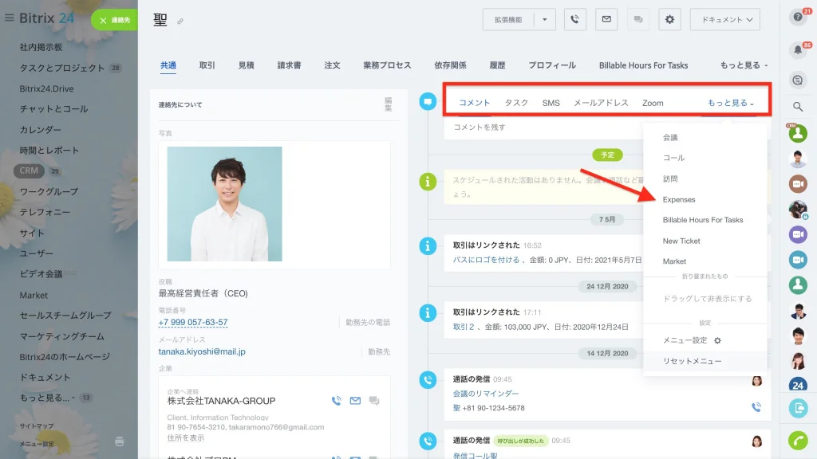Viewport: 817px width, 459px height.
Task: Click the phone call icon in header
Action: coord(575,20)
